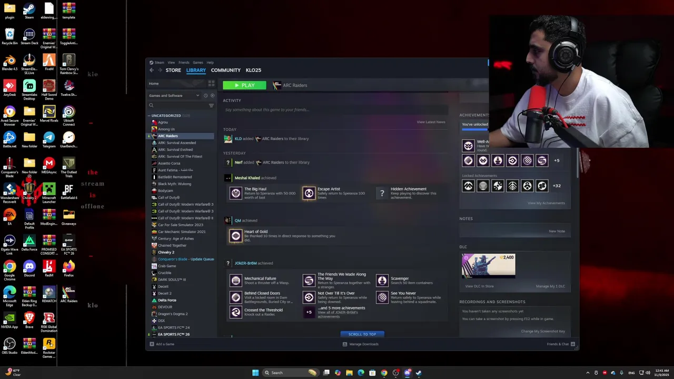Viewport: 674px width, 379px height.
Task: Open the Games menu
Action: click(x=198, y=63)
